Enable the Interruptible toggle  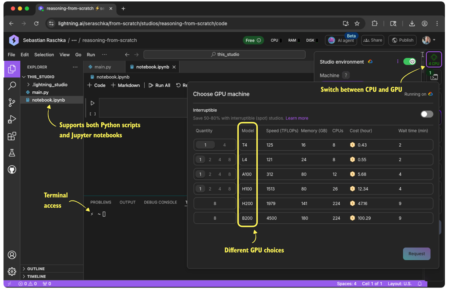(x=427, y=114)
